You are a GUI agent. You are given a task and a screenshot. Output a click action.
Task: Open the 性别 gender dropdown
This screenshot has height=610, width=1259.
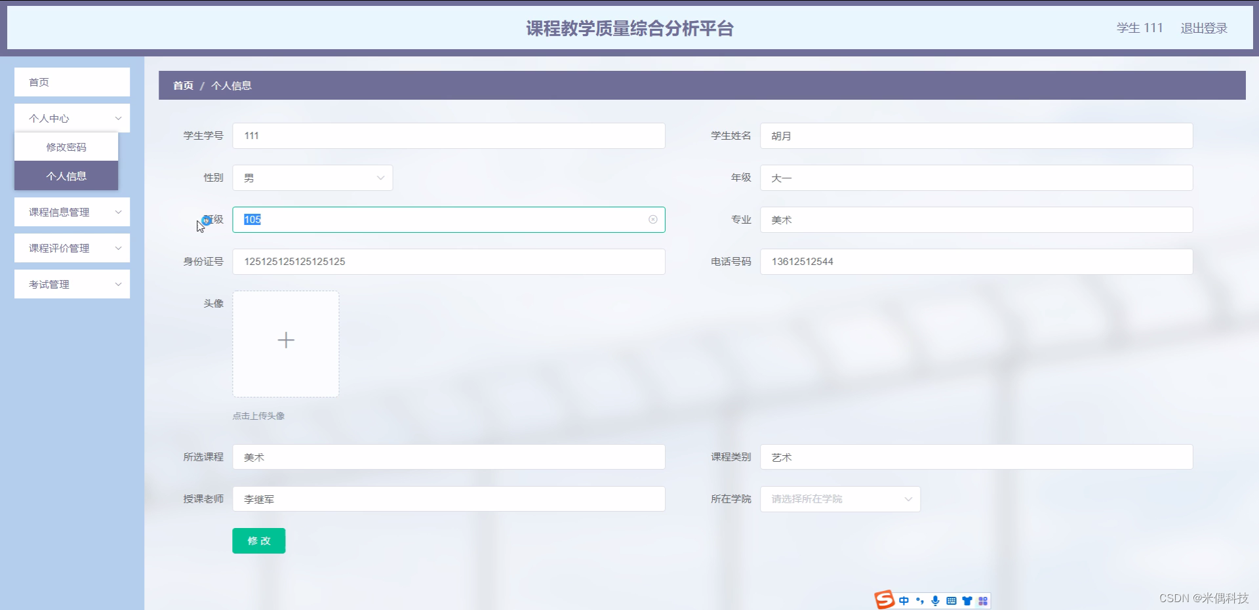pyautogui.click(x=313, y=177)
